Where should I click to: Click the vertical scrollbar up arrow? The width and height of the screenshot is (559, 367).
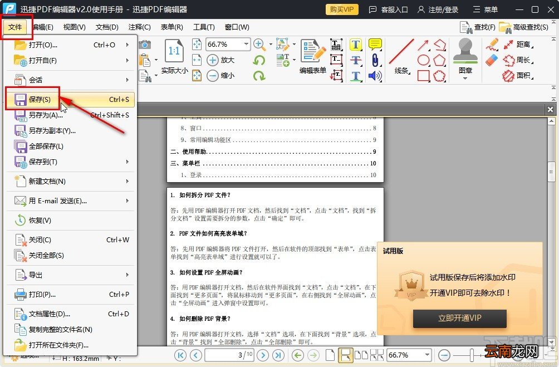(x=551, y=121)
